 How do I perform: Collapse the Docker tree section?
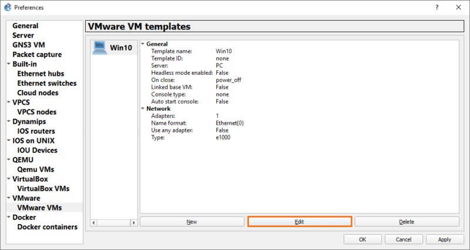(9, 217)
